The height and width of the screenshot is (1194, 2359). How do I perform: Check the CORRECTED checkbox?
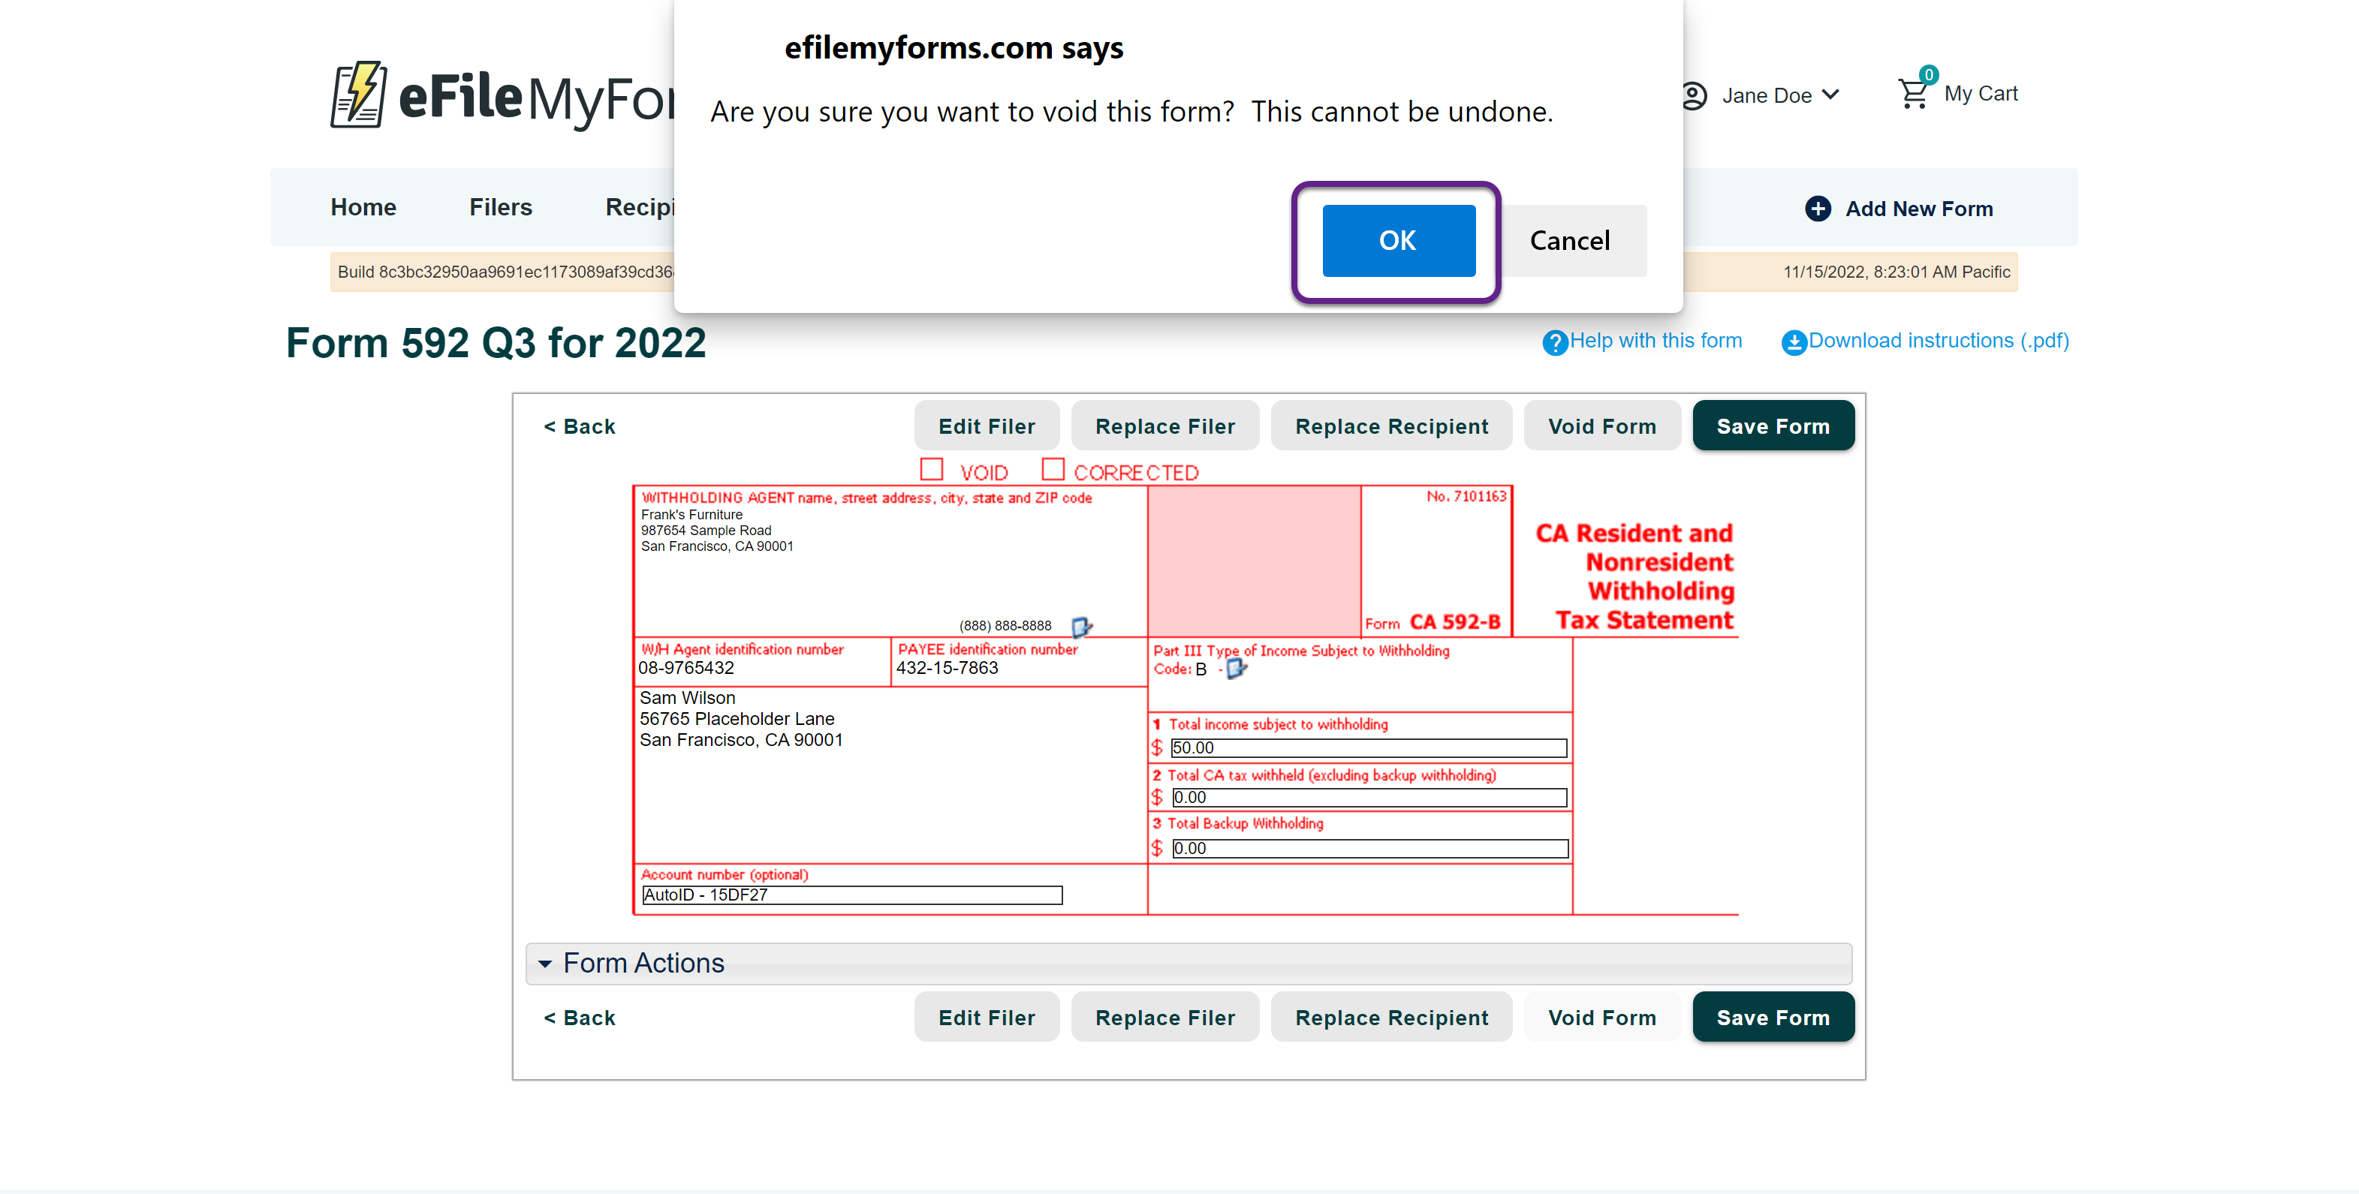[x=1053, y=470]
